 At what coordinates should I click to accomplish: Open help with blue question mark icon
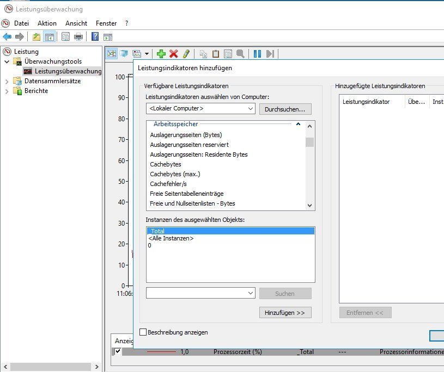point(95,37)
